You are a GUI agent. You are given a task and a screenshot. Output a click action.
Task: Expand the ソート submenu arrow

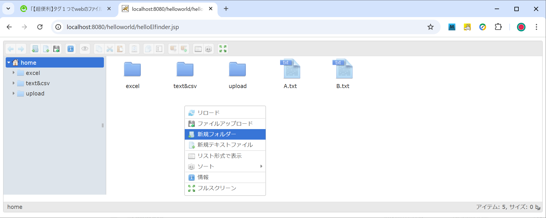coord(261,166)
